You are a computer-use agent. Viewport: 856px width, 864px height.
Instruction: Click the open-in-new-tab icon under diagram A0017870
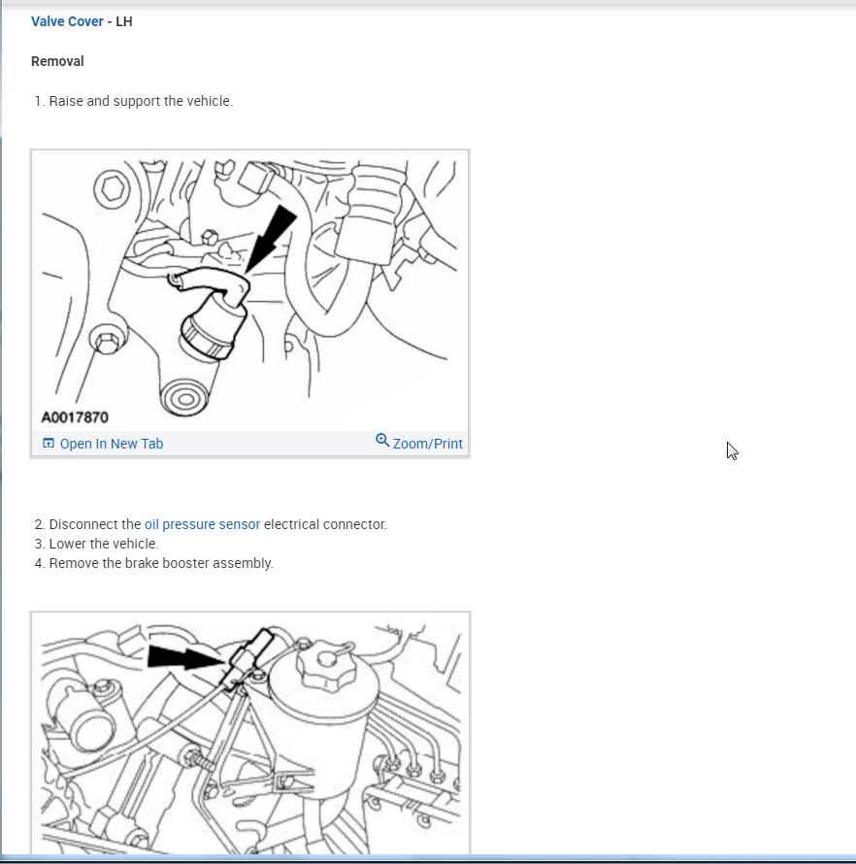click(49, 443)
